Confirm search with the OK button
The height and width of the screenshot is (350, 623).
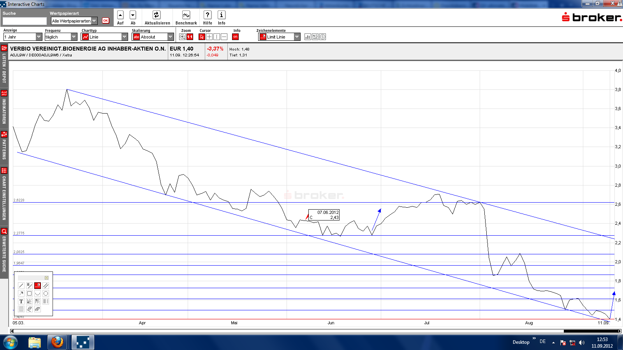(x=106, y=21)
